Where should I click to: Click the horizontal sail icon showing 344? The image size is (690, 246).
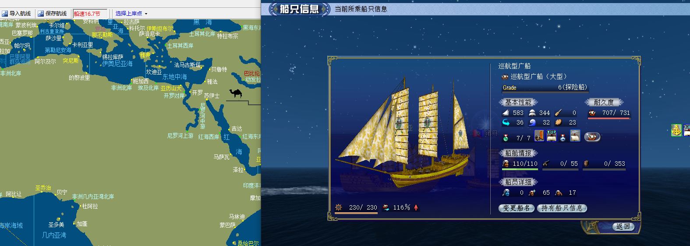coord(532,113)
